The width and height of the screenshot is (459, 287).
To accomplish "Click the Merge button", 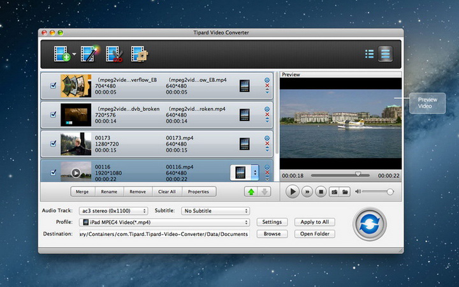I will click(x=82, y=191).
